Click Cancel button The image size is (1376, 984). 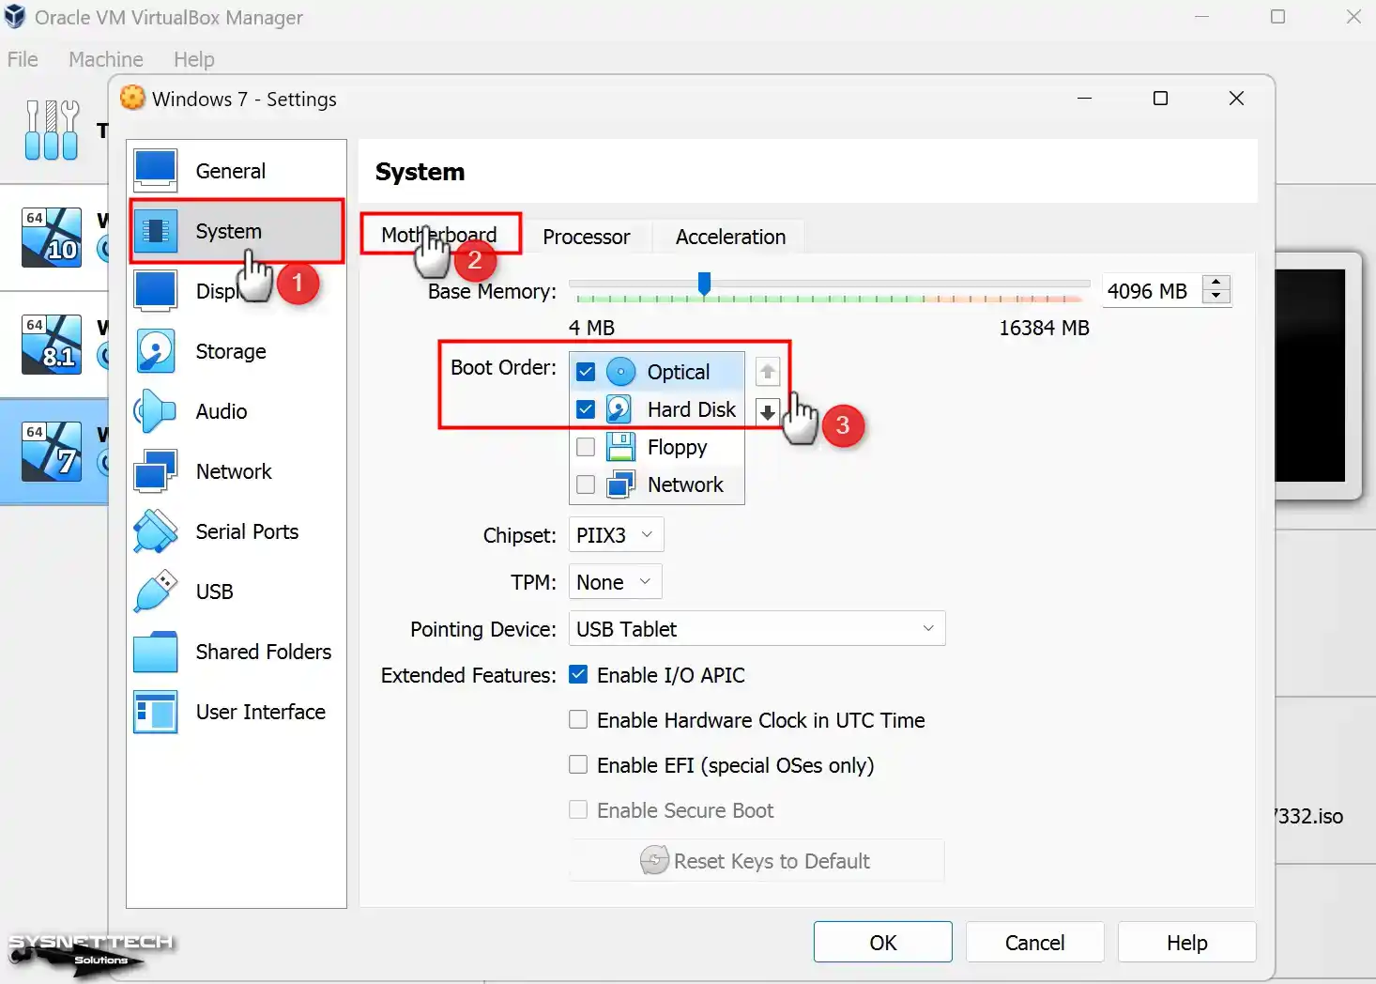1034,942
